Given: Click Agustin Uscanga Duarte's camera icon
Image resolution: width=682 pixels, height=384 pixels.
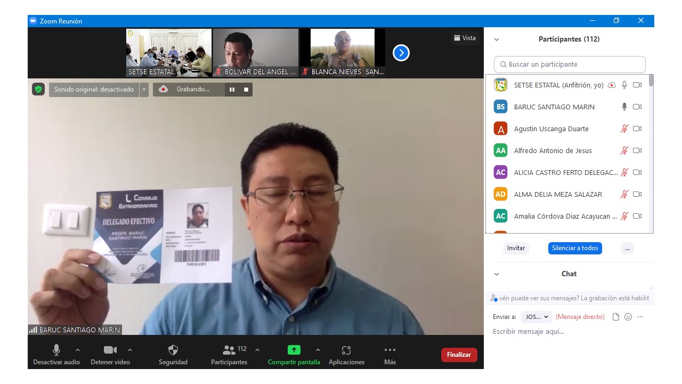Looking at the screenshot, I should tap(637, 129).
